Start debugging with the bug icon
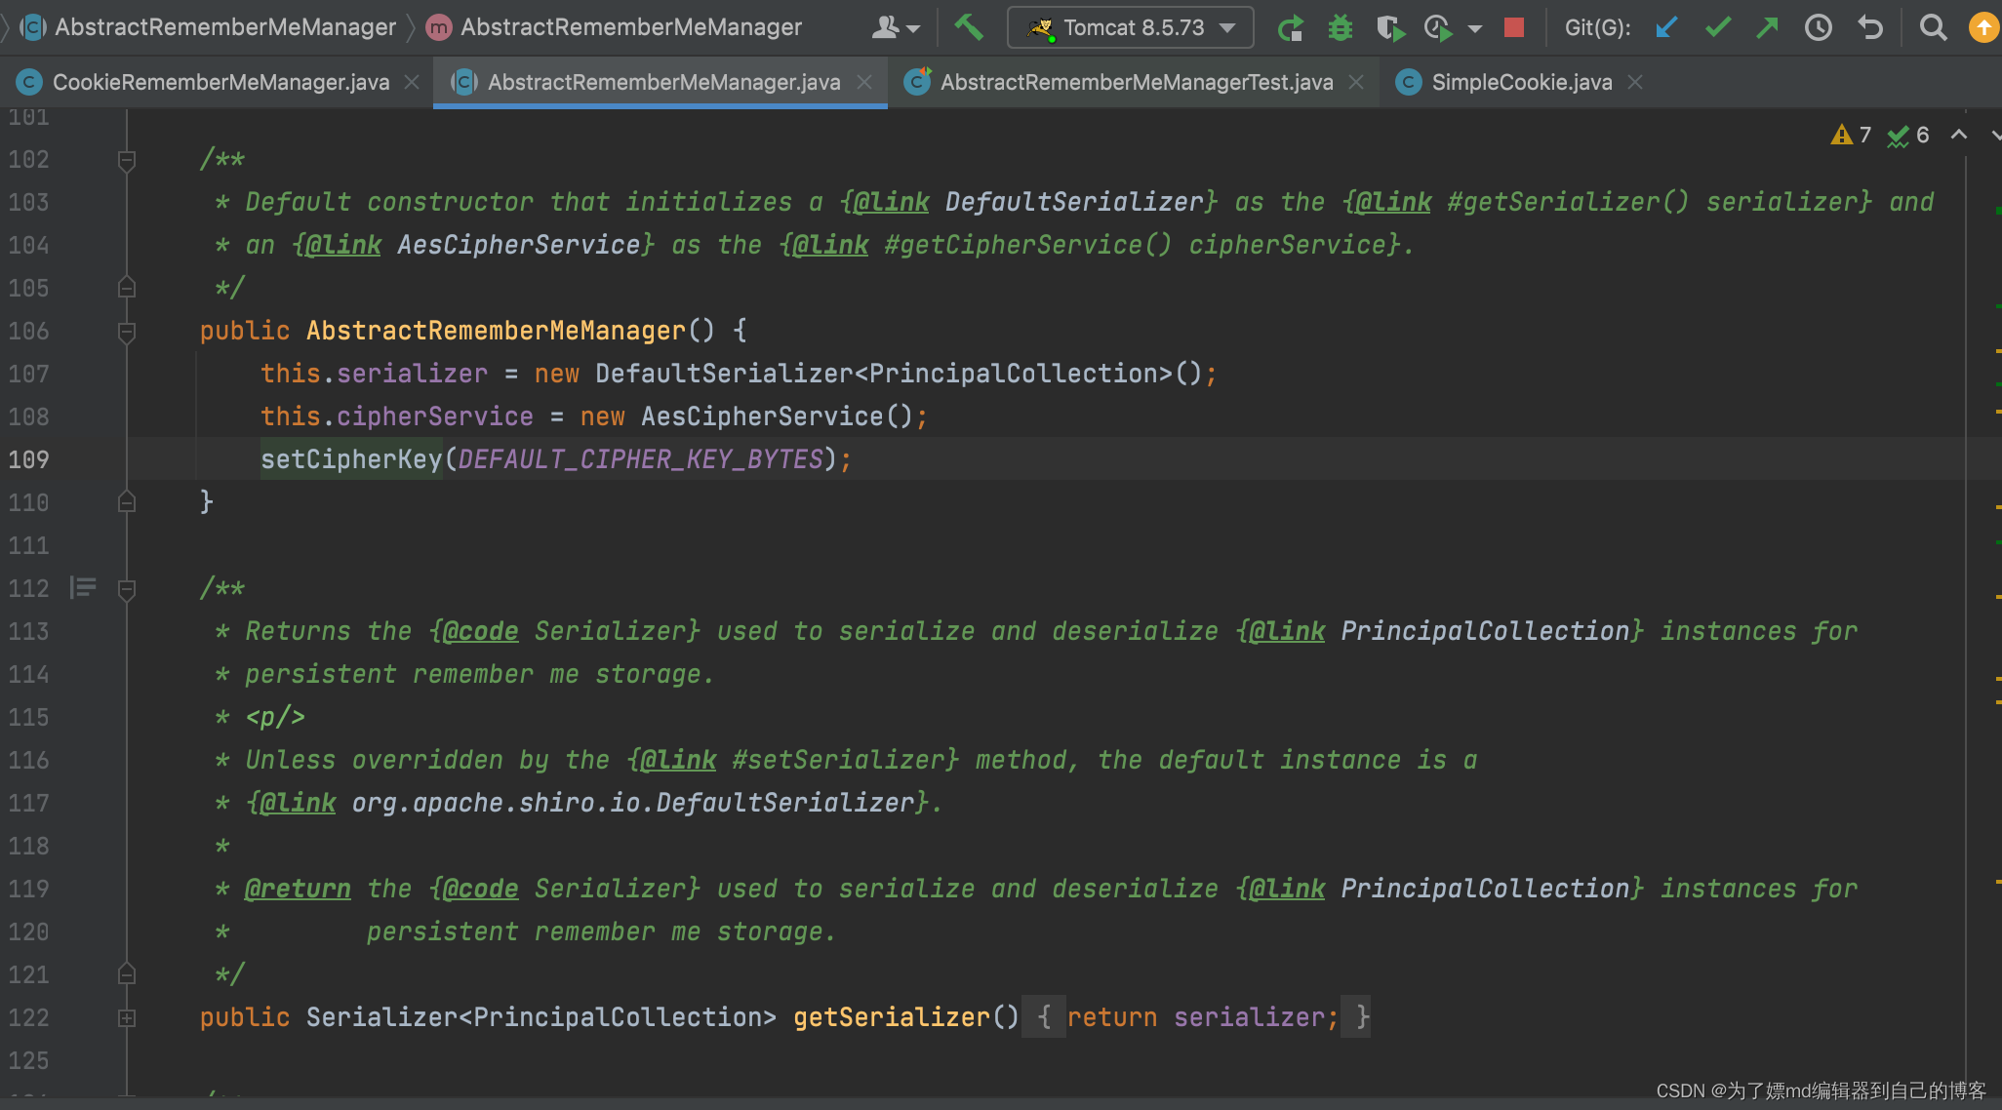Screen dimensions: 2002x1110 (x=1341, y=27)
